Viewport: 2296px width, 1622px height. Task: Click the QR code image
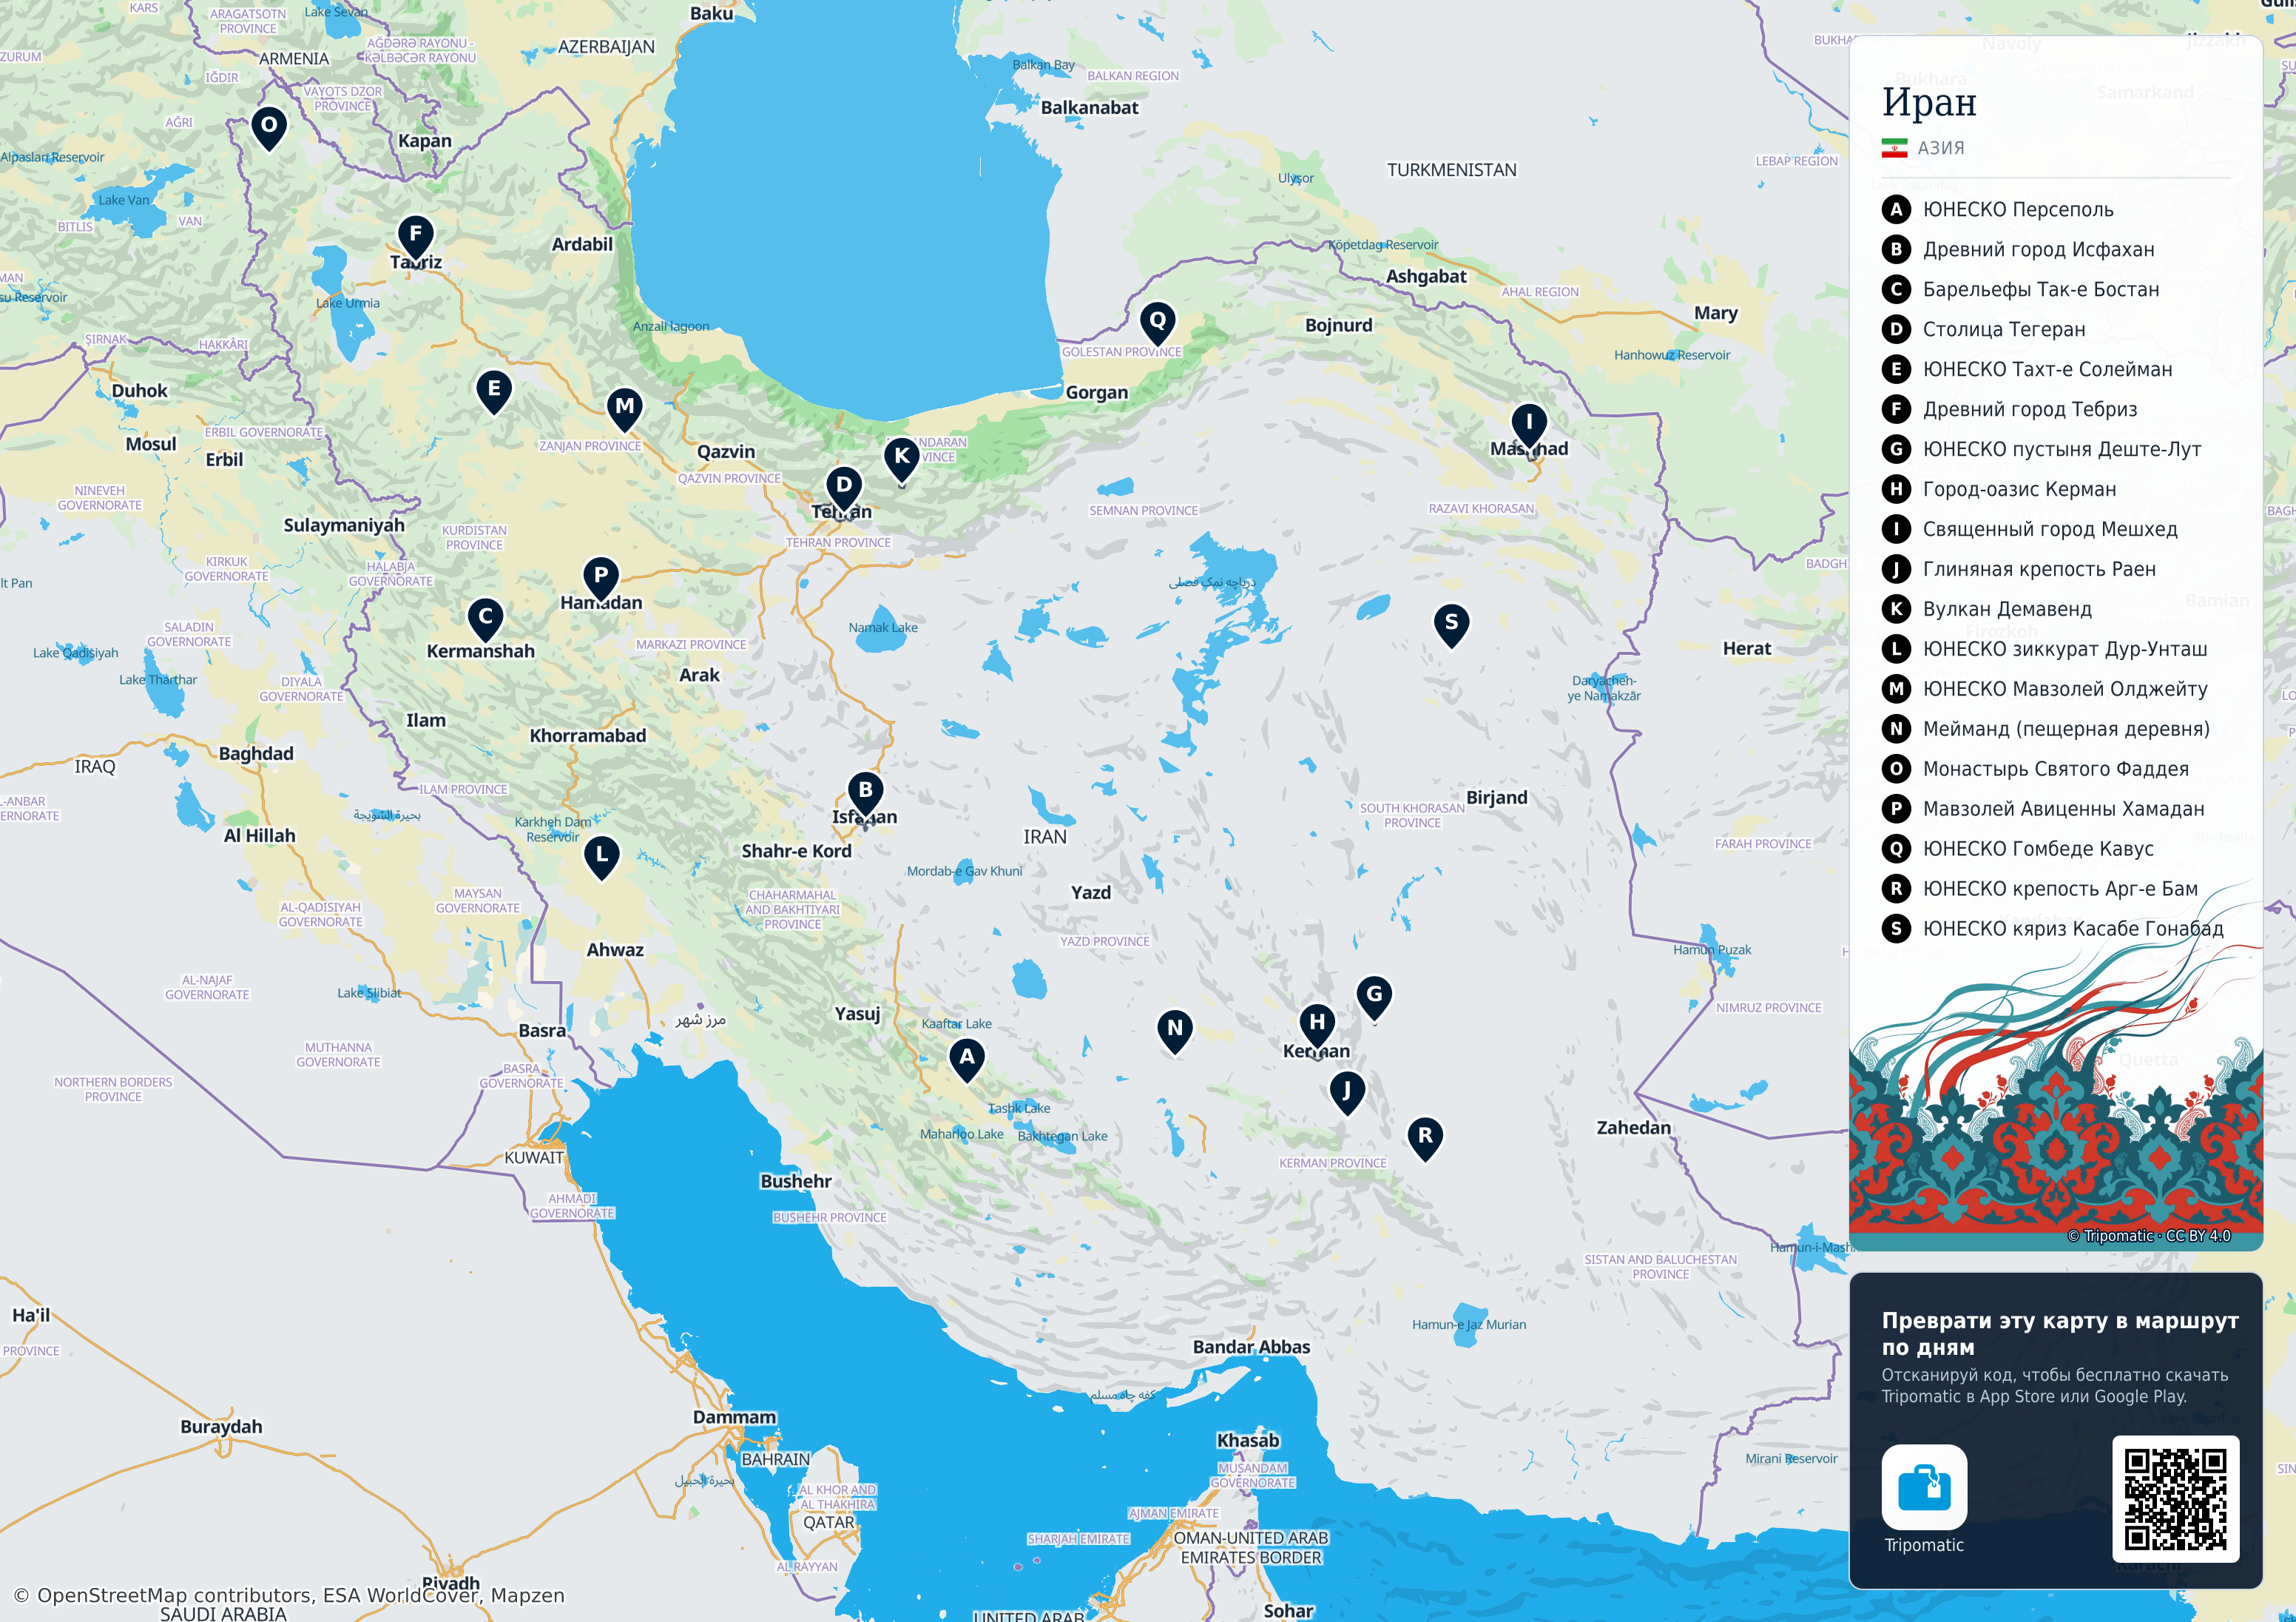pos(2175,1499)
